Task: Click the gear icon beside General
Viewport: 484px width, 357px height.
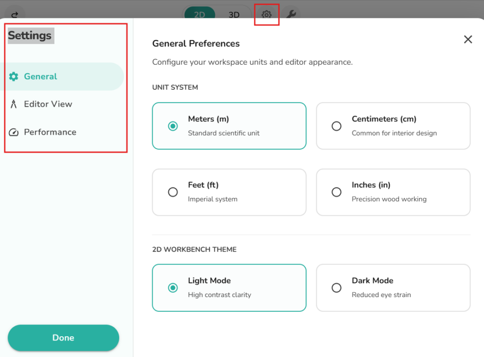Action: coord(14,76)
